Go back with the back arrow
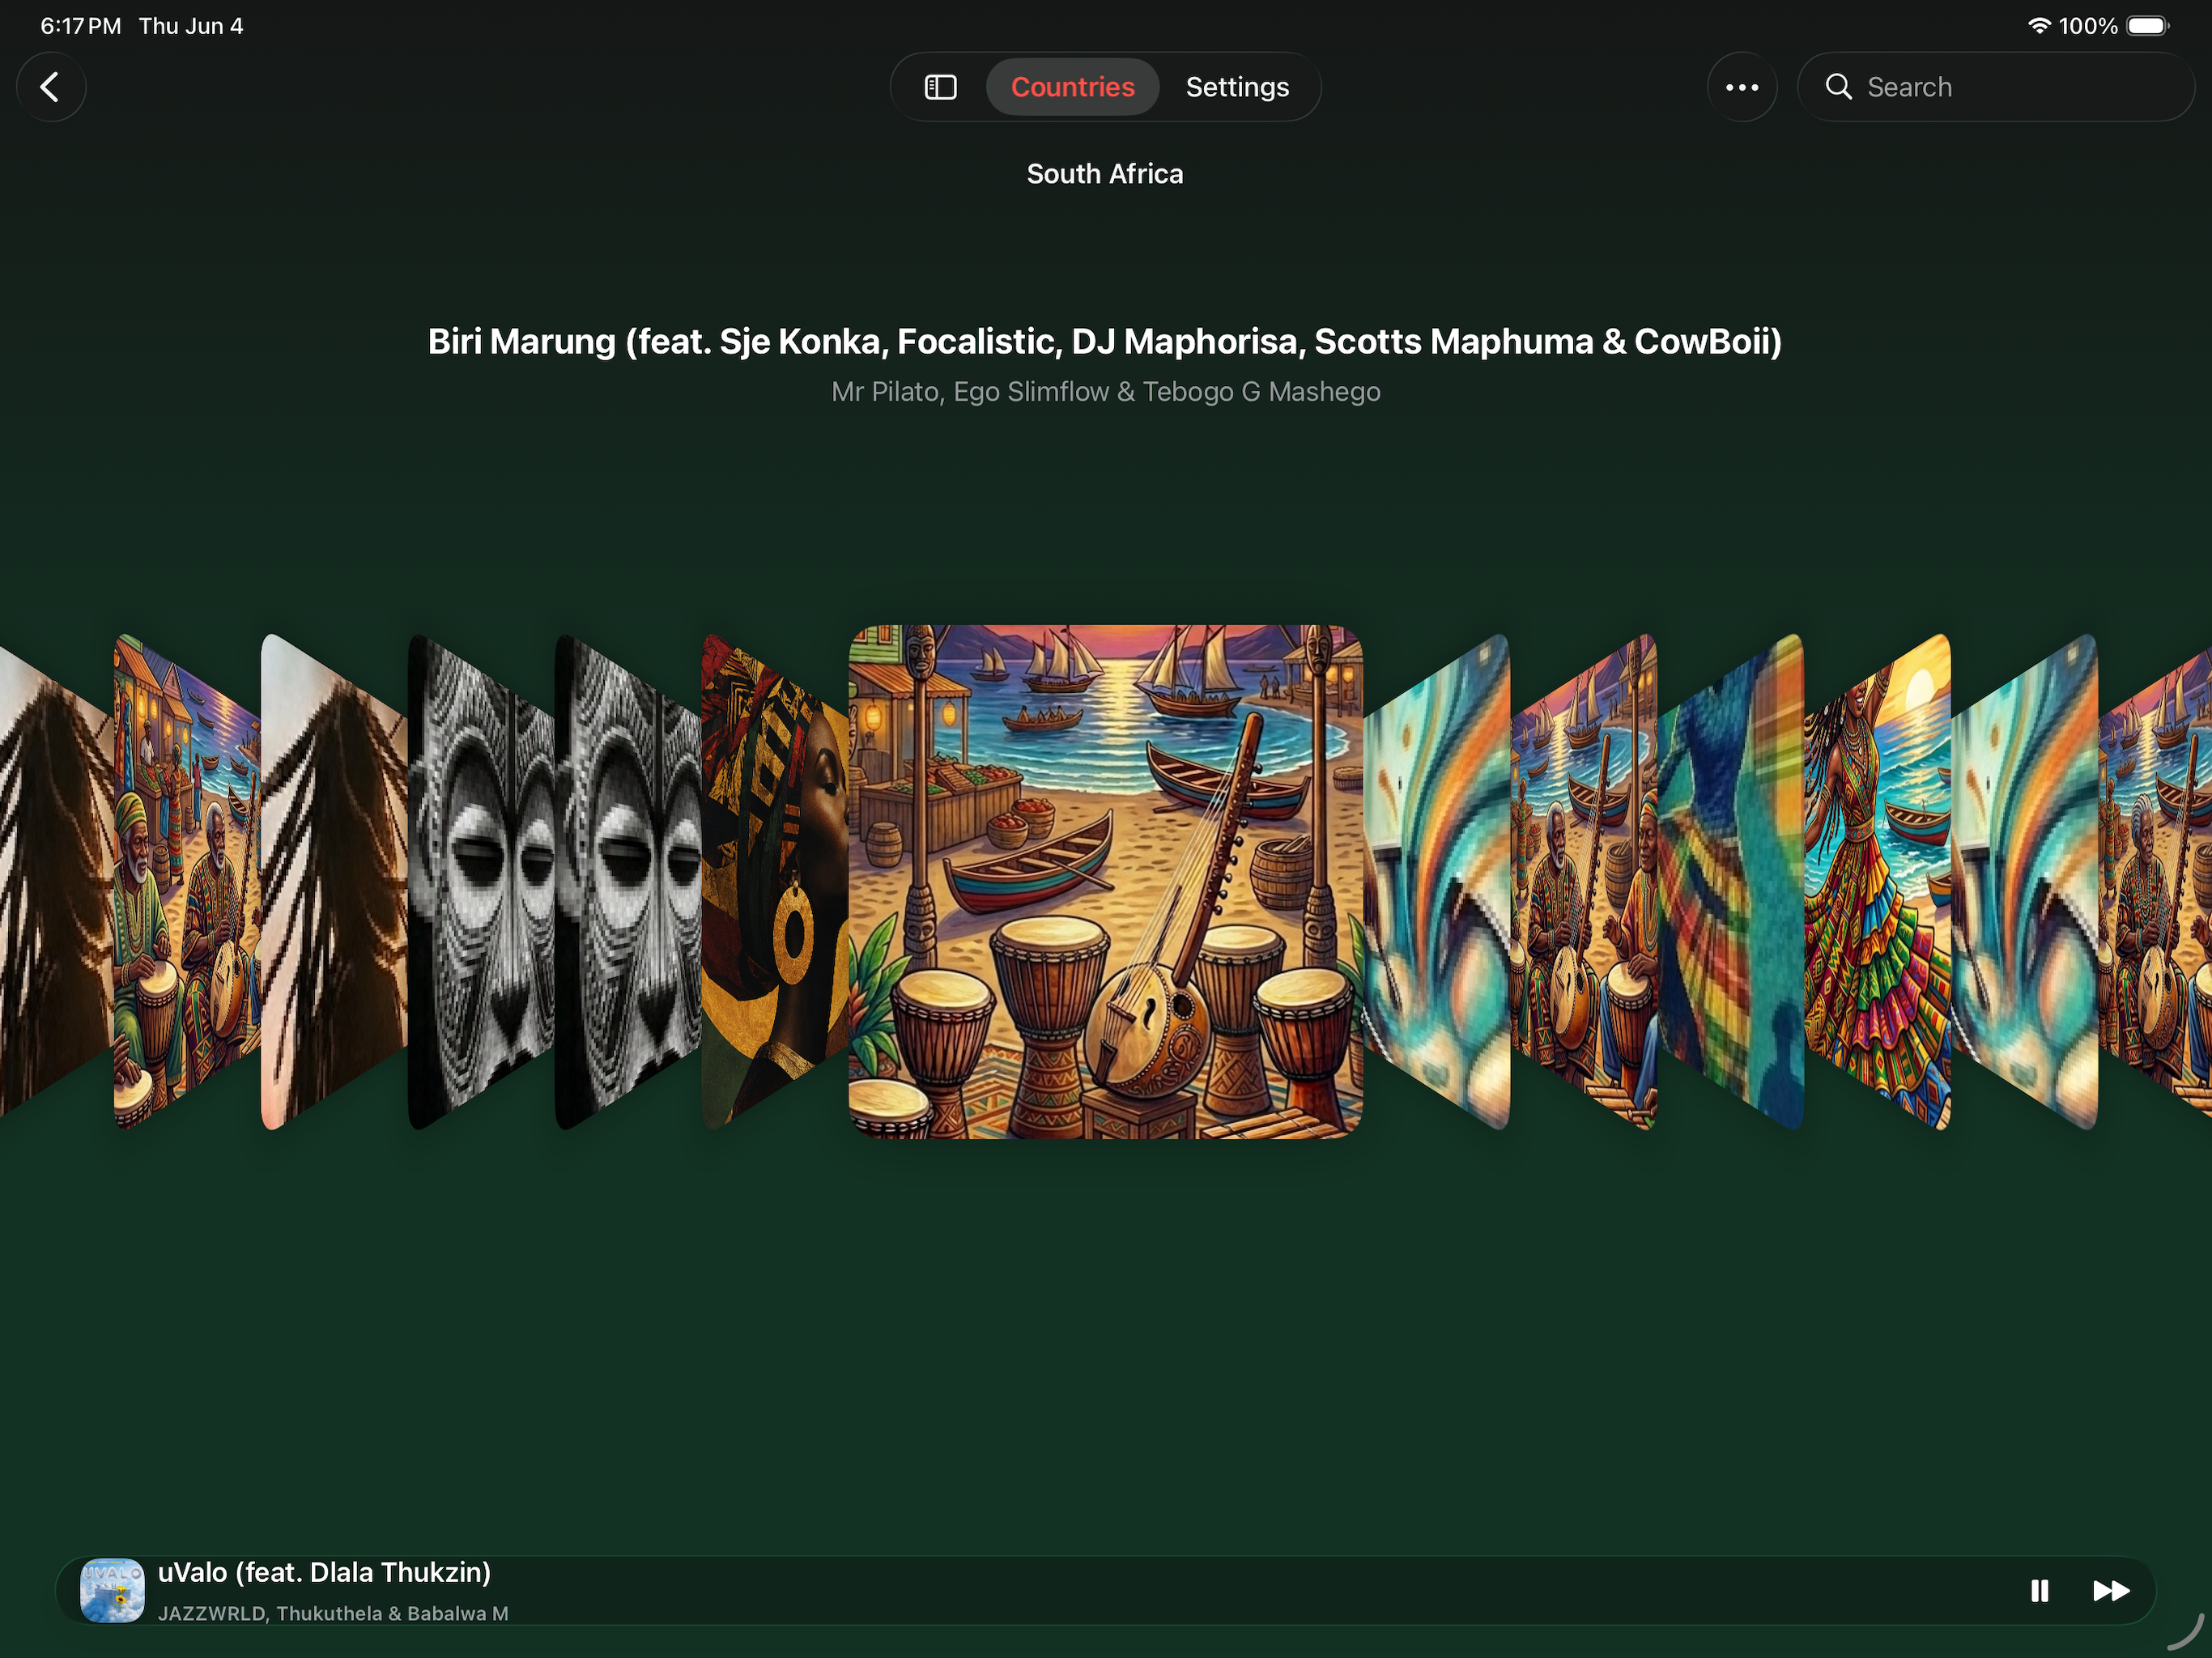 coord(50,87)
